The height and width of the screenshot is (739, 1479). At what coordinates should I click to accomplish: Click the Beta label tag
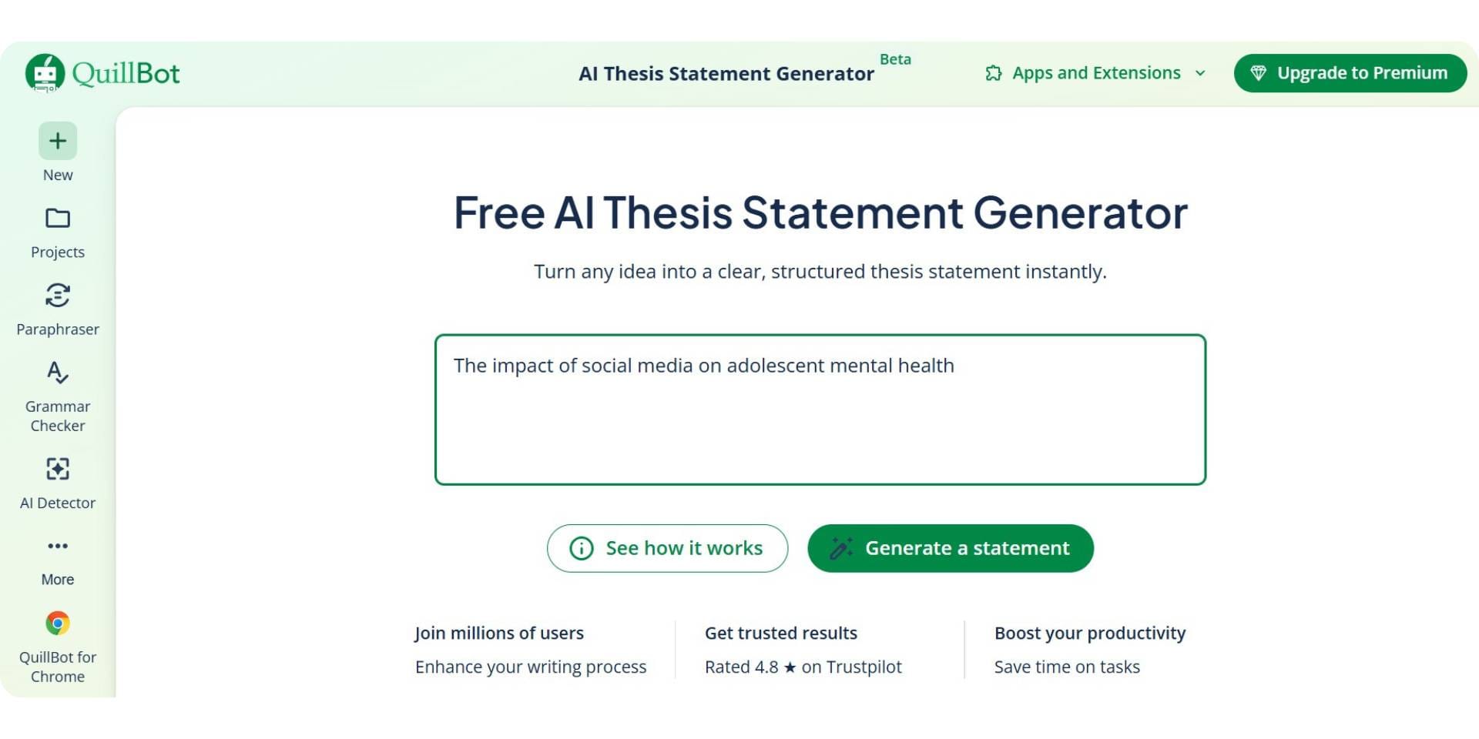[x=895, y=59]
